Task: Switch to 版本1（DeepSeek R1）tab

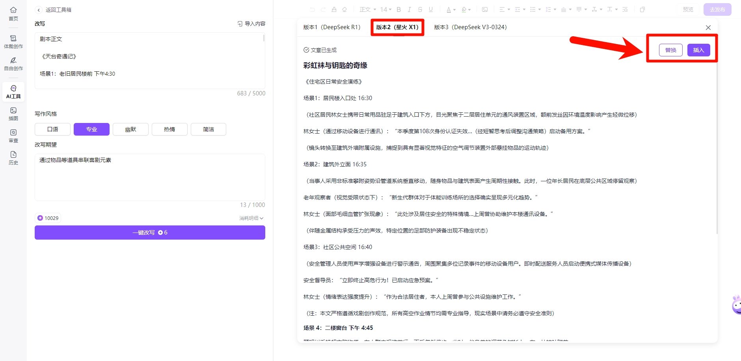Action: 331,27
